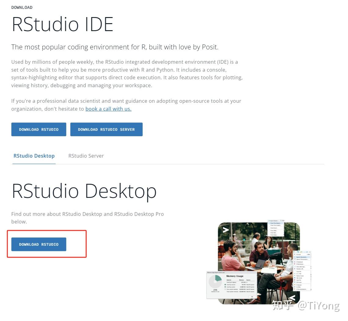Expand the new file dropdown in the toolbar
Screen dimensions: 348x321
point(296,252)
